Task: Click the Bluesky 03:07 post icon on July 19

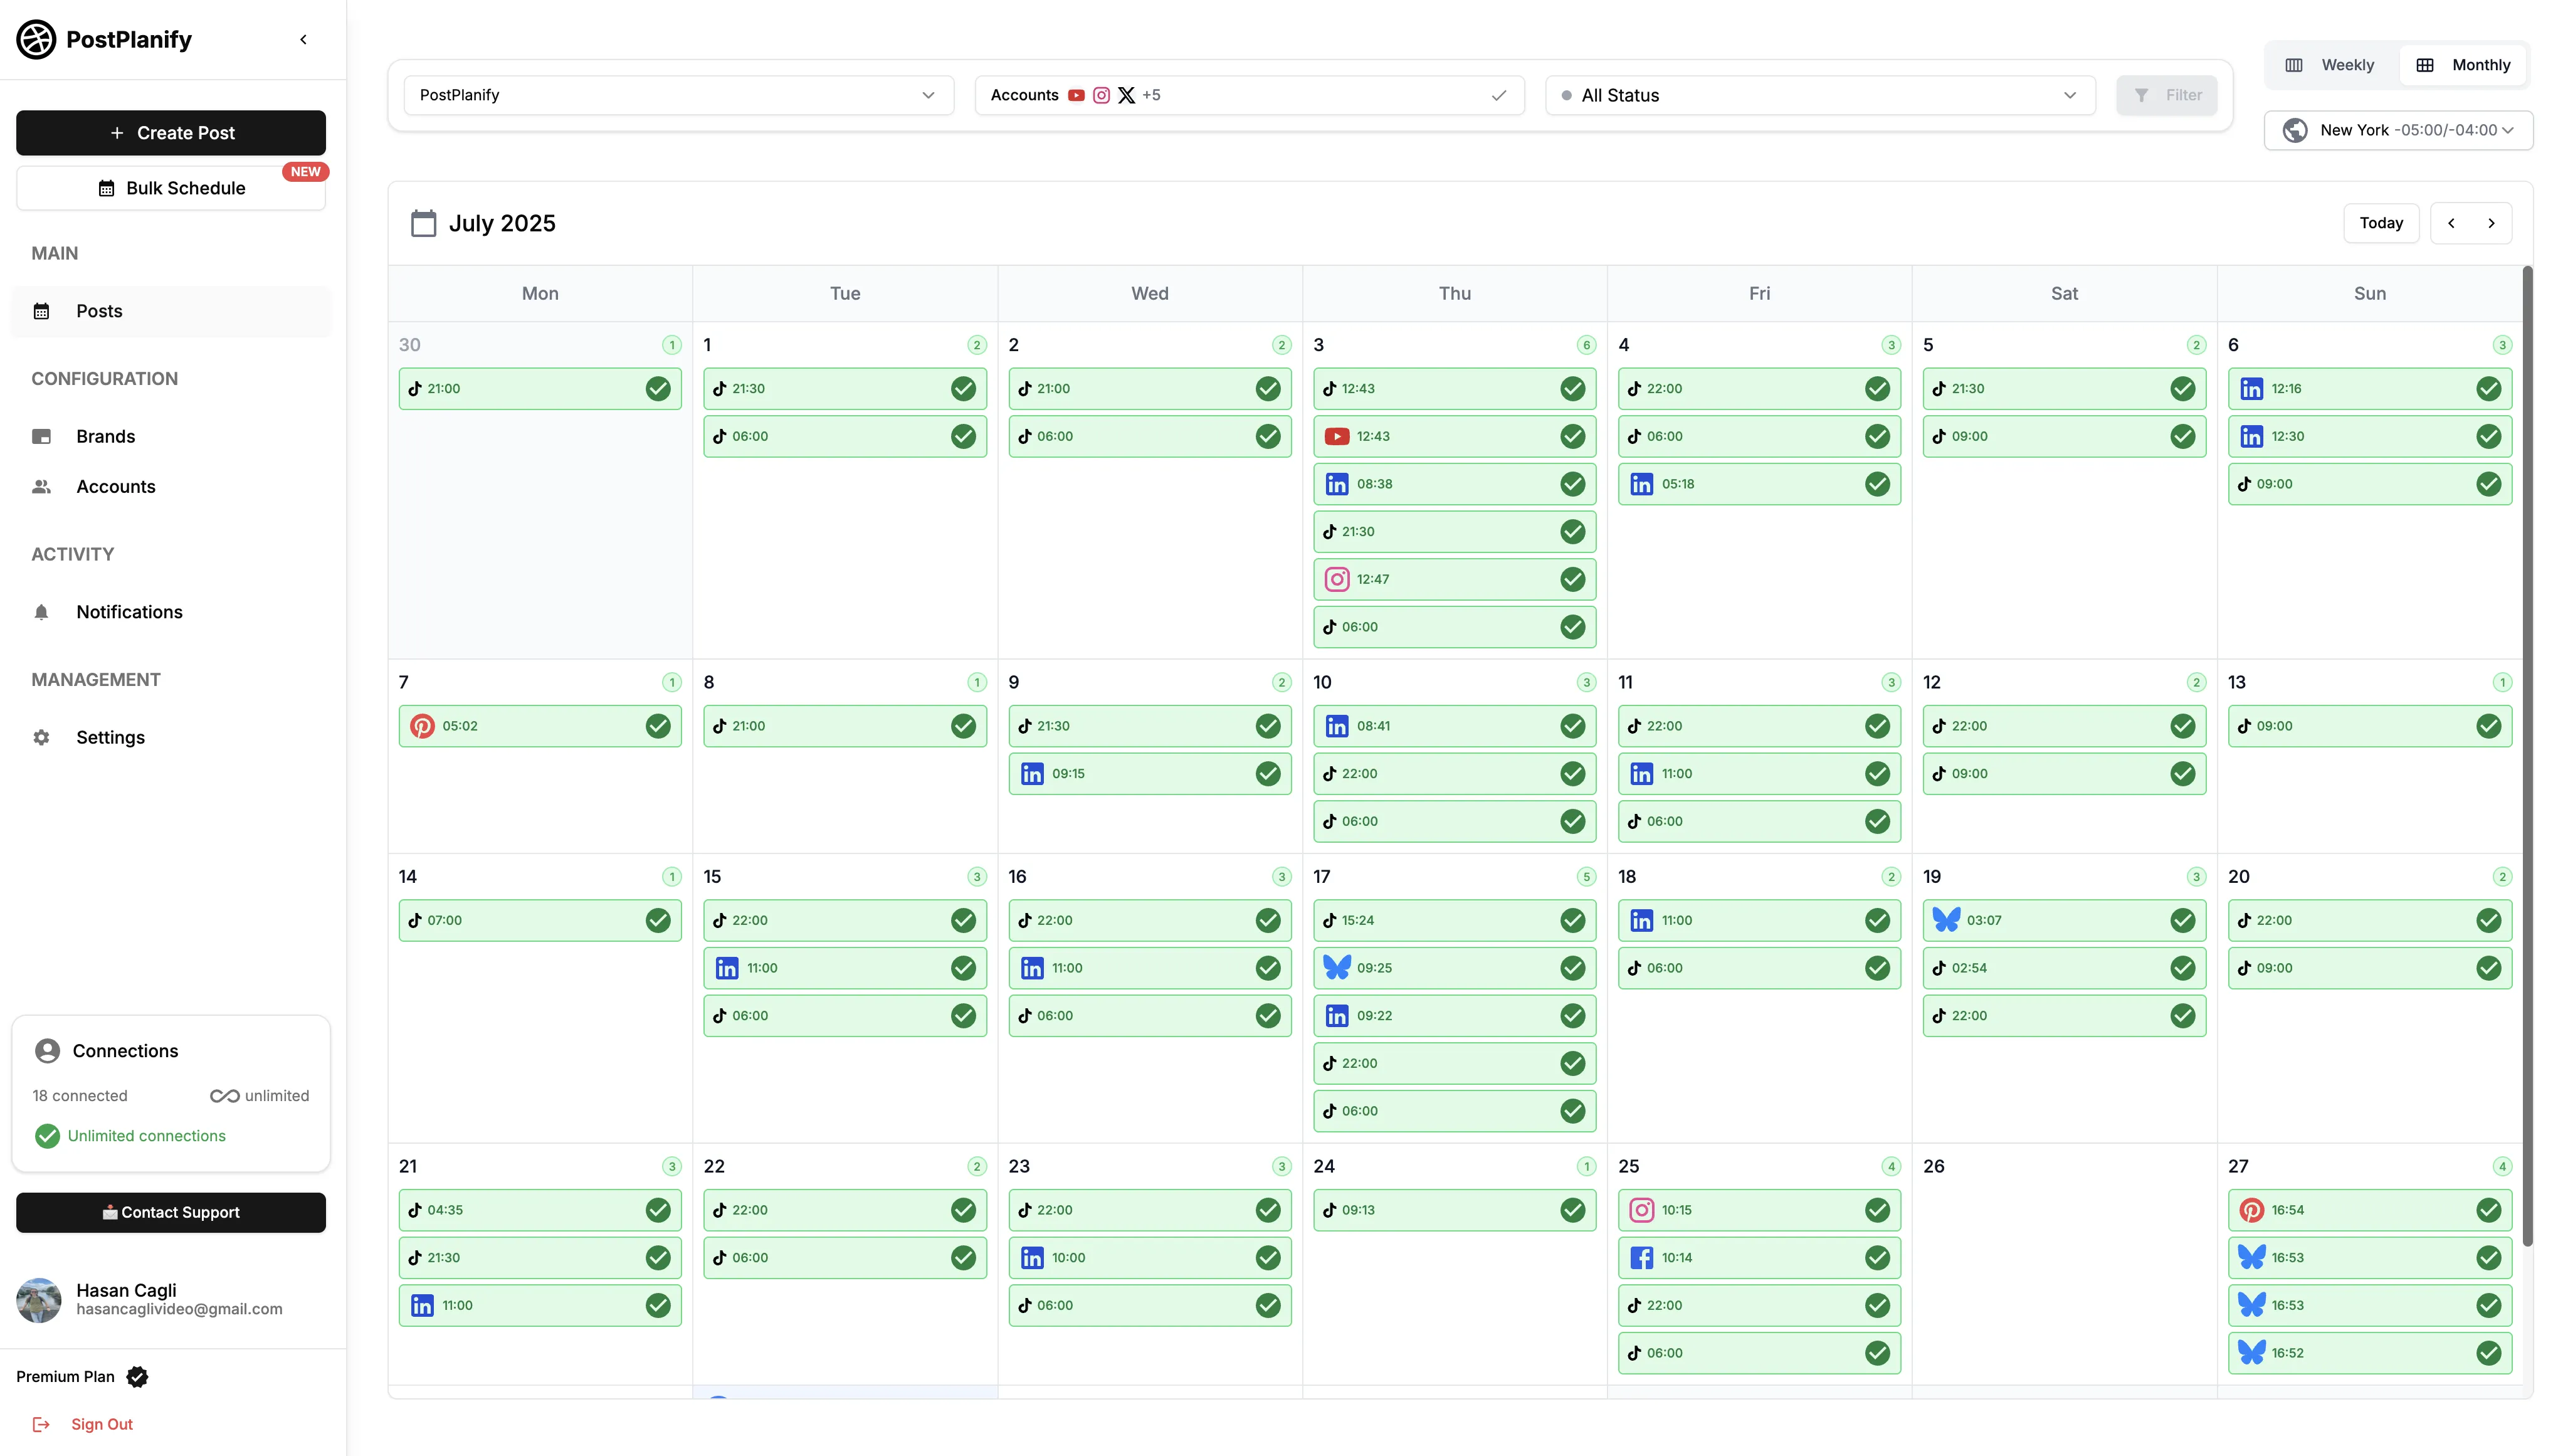Action: click(1945, 920)
